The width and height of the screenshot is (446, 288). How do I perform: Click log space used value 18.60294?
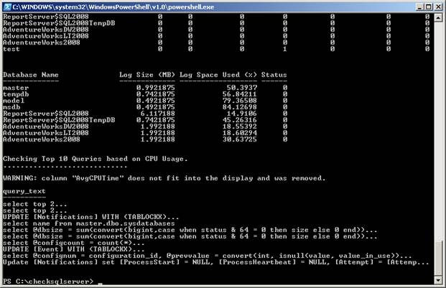[239, 133]
